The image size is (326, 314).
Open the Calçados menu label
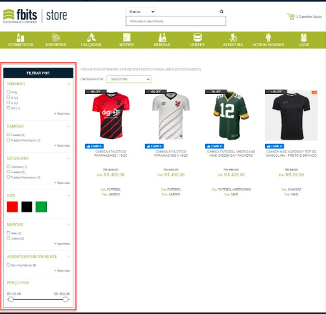pos(91,45)
